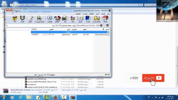
Task: Click the Info toolbar icon
Action: (x=50, y=19)
